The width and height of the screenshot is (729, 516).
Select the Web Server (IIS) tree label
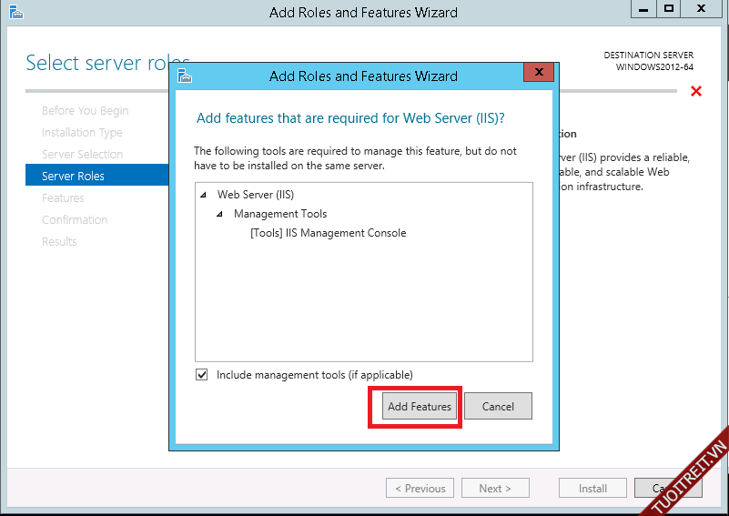click(256, 195)
